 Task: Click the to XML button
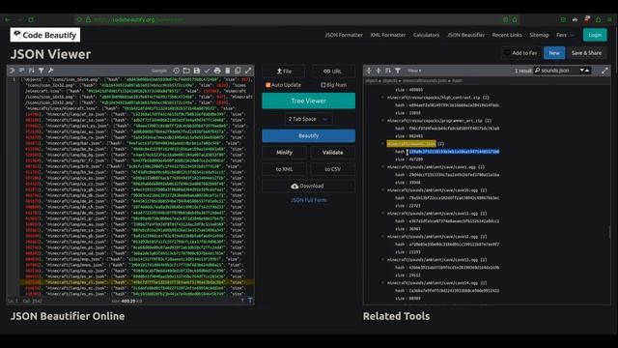coord(284,169)
